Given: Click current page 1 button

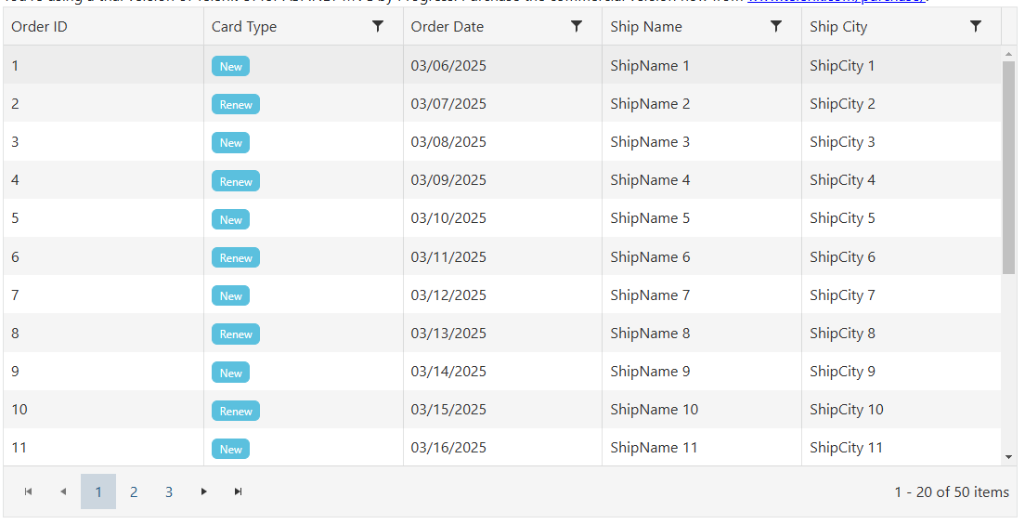Looking at the screenshot, I should 98,491.
